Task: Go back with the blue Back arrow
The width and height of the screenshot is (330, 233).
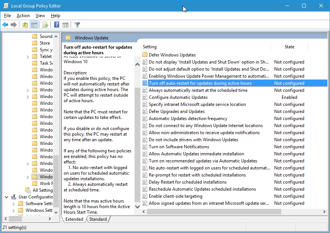Action: point(5,25)
